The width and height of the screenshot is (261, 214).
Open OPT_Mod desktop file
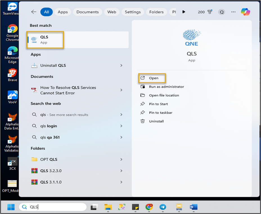pyautogui.click(x=12, y=186)
